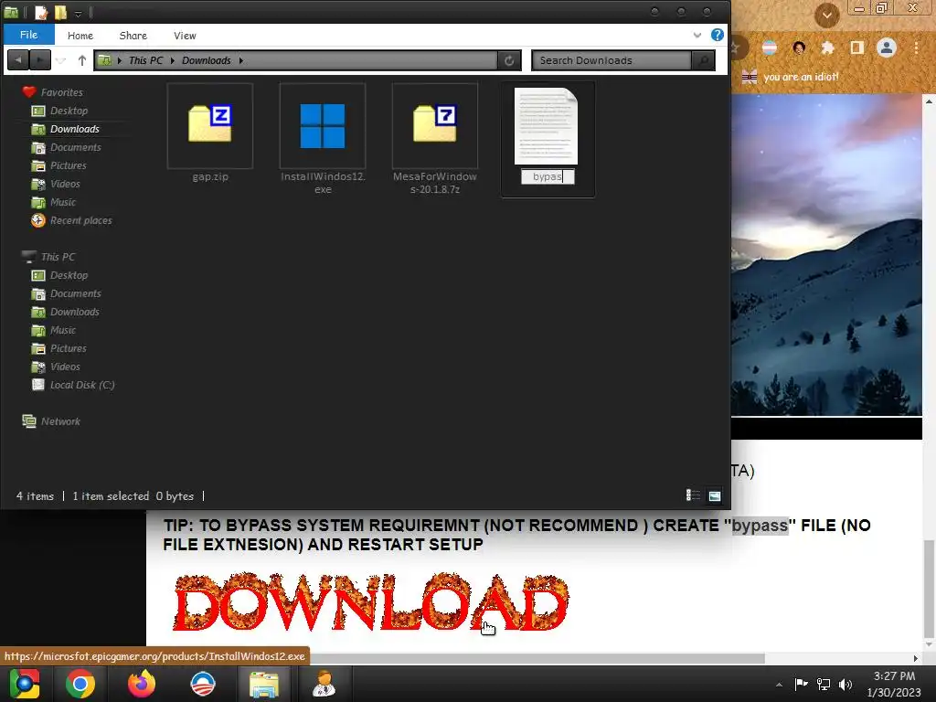Click the blank bypass file thumbnail
The image size is (936, 702).
[x=547, y=126]
